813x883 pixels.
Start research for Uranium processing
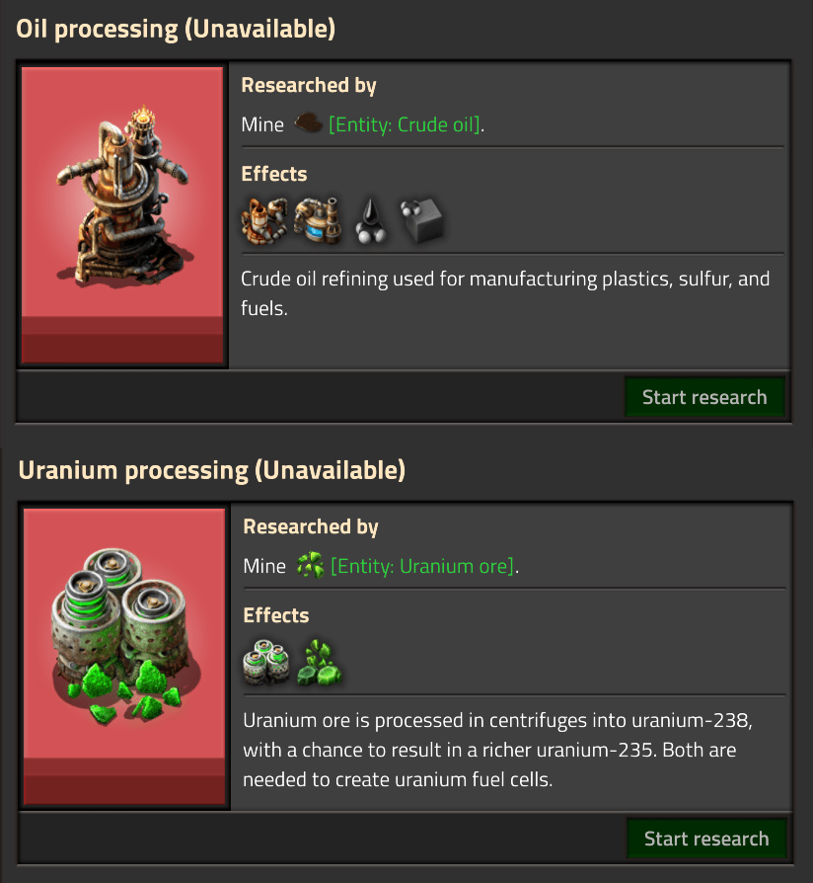705,839
